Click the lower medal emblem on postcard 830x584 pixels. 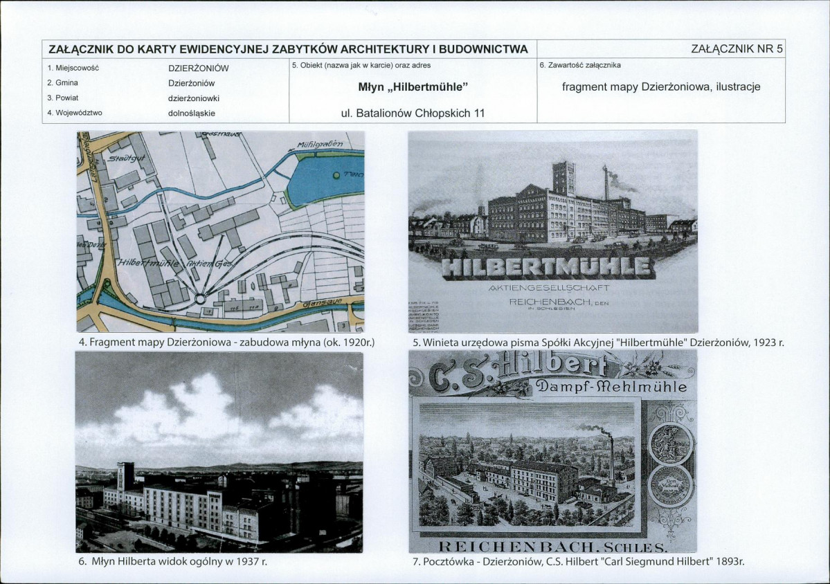coord(671,486)
